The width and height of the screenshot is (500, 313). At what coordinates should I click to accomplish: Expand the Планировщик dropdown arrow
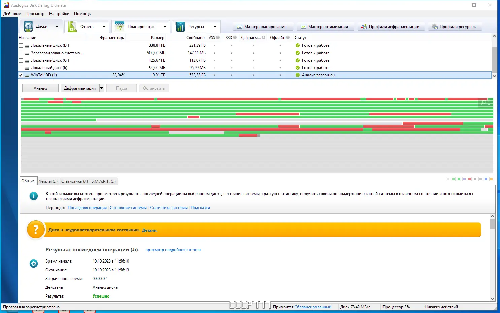(165, 26)
